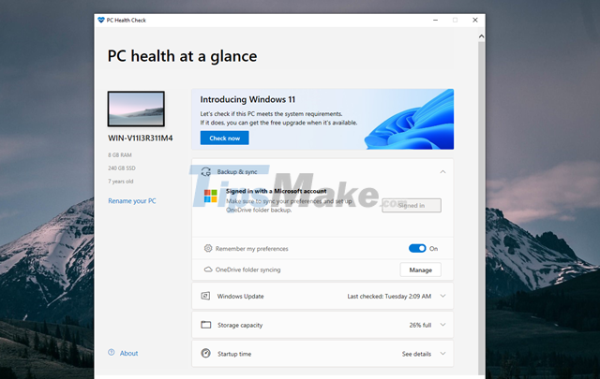Click the Startup time gauge icon
The width and height of the screenshot is (600, 379).
[x=206, y=354]
